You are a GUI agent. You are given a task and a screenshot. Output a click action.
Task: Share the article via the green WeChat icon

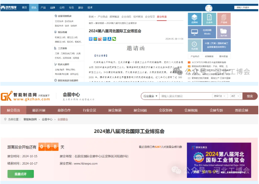click(114, 39)
